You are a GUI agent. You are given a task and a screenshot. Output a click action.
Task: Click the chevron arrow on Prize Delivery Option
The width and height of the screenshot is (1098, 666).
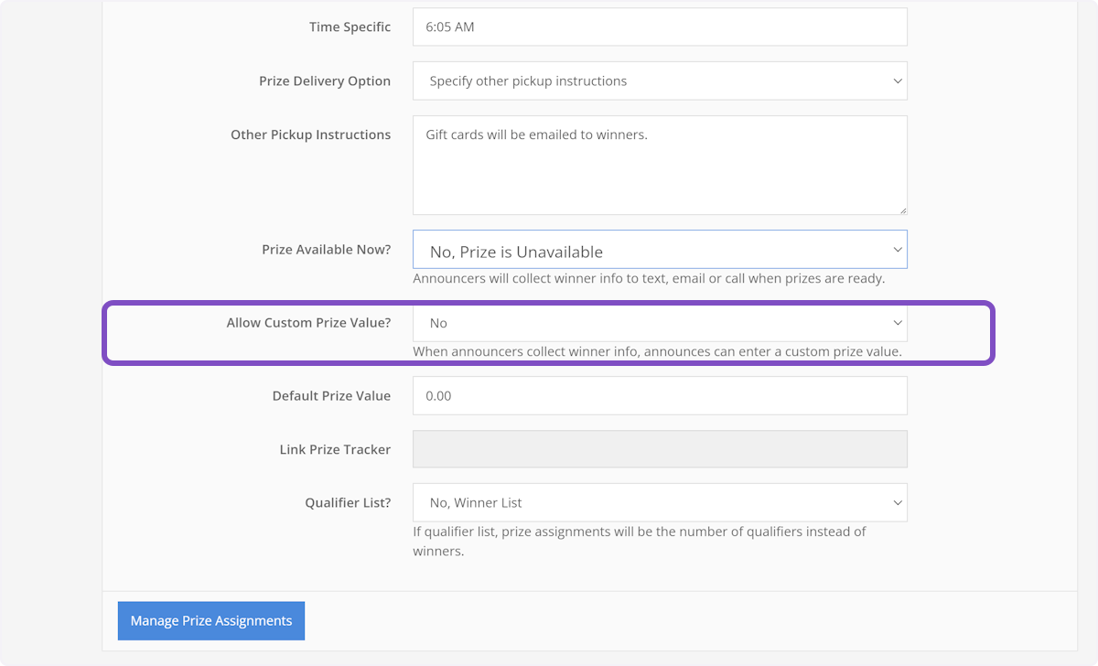click(x=897, y=81)
